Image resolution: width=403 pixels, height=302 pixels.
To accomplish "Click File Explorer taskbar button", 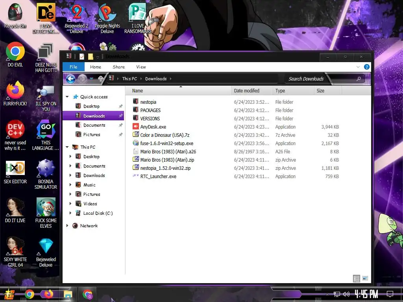I will click(x=68, y=294).
